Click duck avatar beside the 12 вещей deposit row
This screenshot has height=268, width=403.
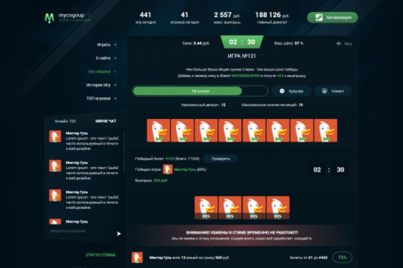[x=137, y=257]
